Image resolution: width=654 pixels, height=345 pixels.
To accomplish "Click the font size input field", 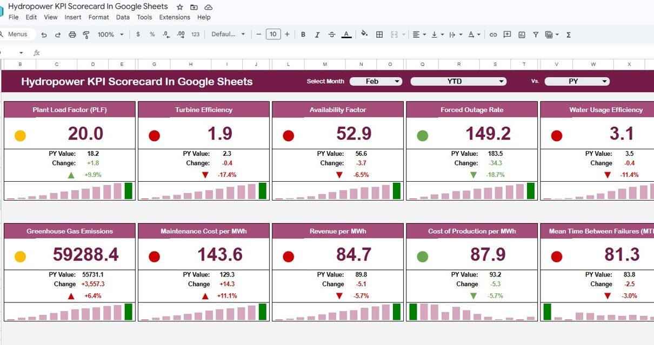I will click(273, 34).
